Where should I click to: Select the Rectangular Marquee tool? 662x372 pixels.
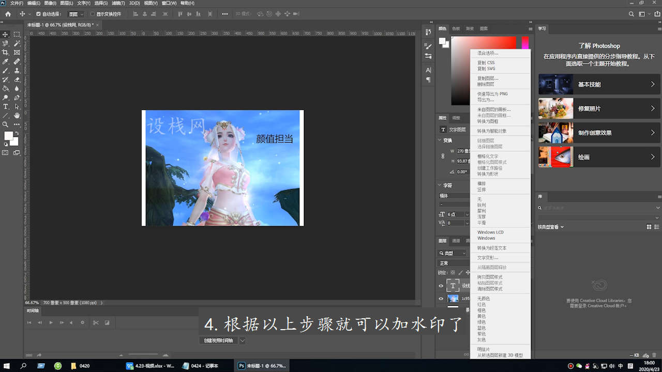click(17, 35)
